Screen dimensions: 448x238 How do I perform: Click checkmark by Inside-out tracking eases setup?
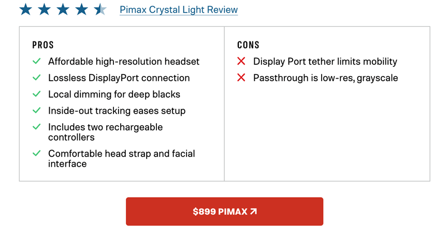36,111
